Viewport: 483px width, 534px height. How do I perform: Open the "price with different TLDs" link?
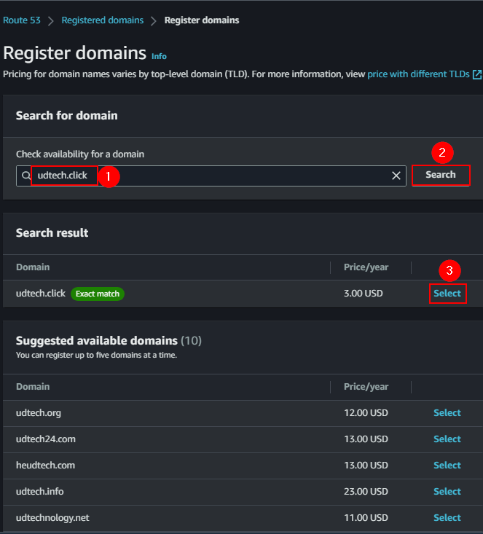click(419, 74)
